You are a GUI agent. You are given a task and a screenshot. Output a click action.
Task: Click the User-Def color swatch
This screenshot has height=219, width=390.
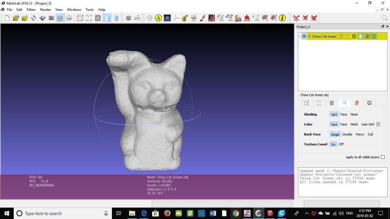(x=378, y=124)
